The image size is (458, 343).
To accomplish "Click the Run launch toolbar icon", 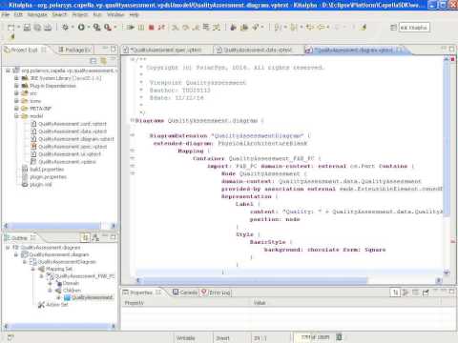I will pyautogui.click(x=81, y=28).
